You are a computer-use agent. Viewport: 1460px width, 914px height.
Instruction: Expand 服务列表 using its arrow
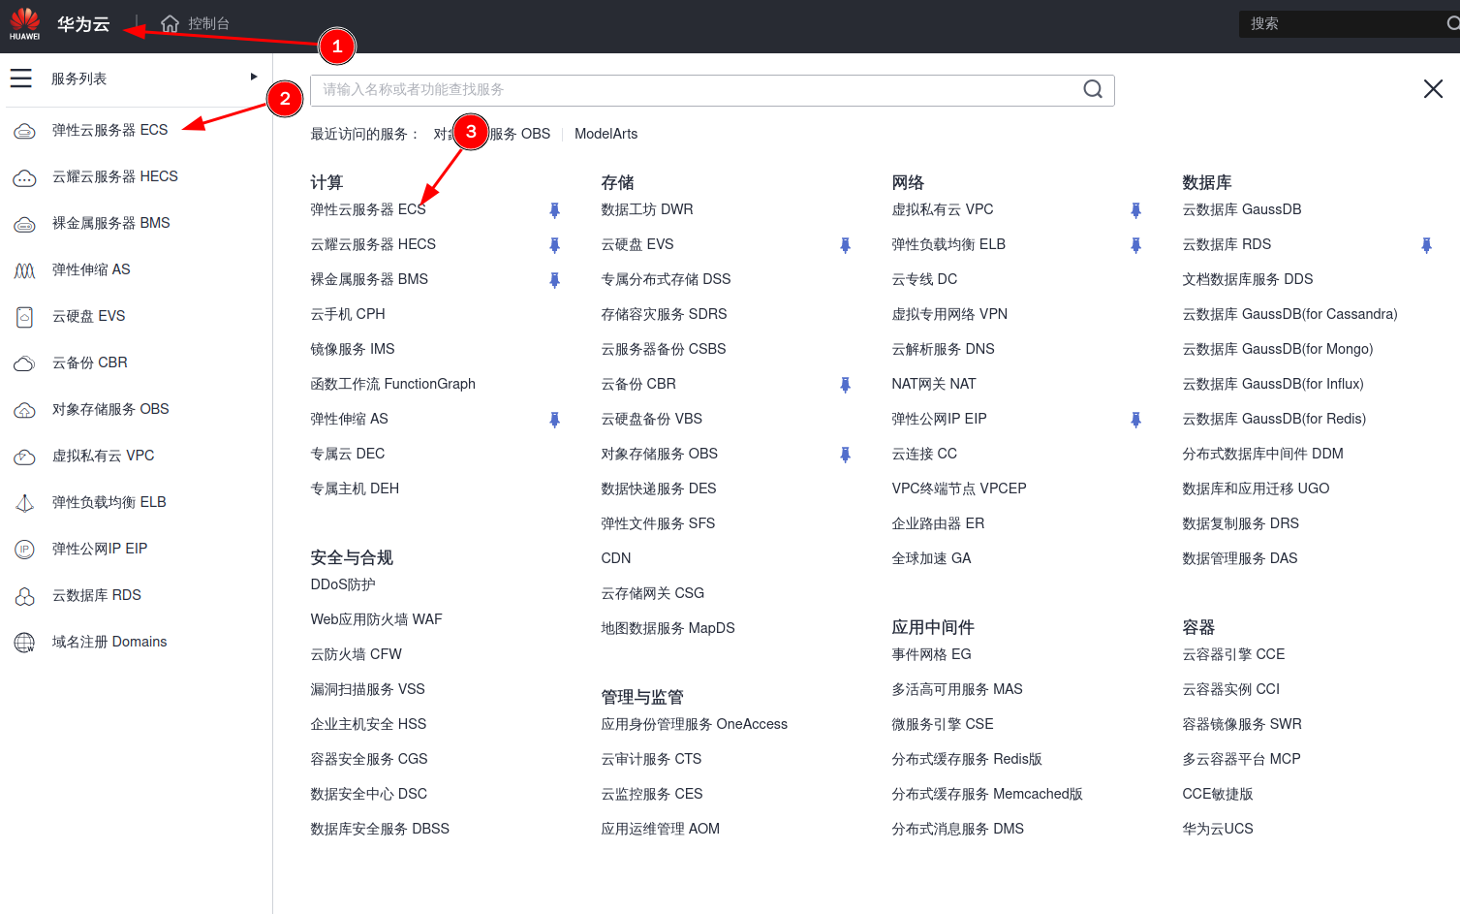[254, 77]
